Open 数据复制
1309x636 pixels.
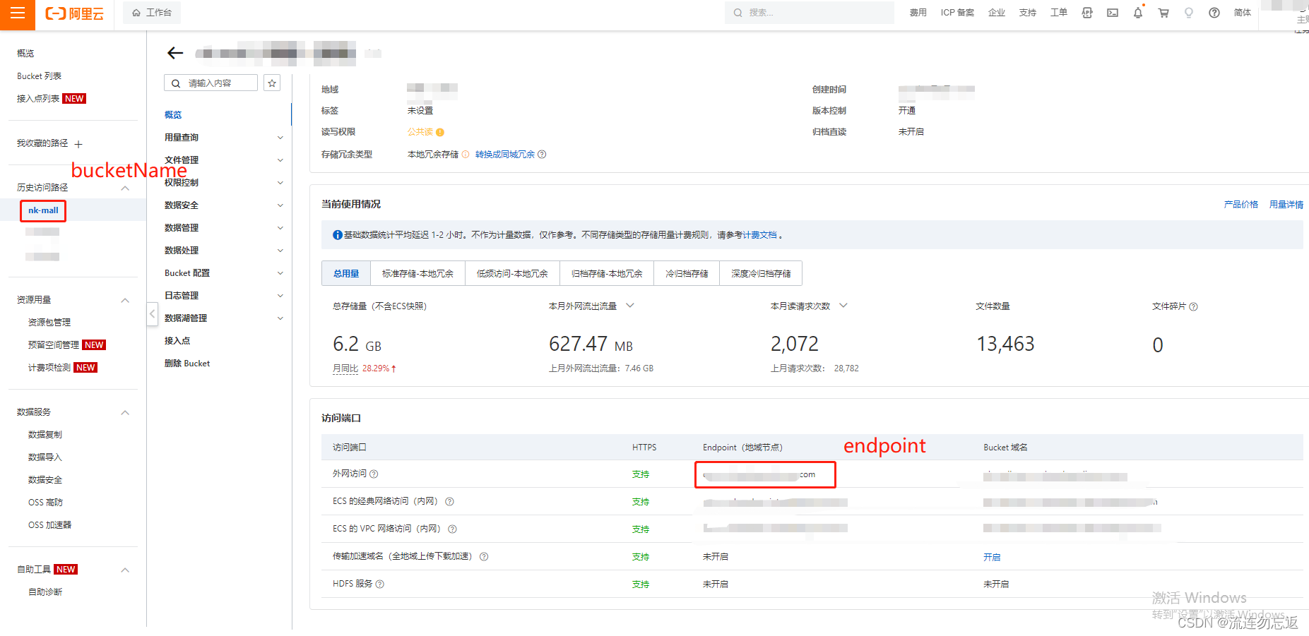click(x=45, y=435)
